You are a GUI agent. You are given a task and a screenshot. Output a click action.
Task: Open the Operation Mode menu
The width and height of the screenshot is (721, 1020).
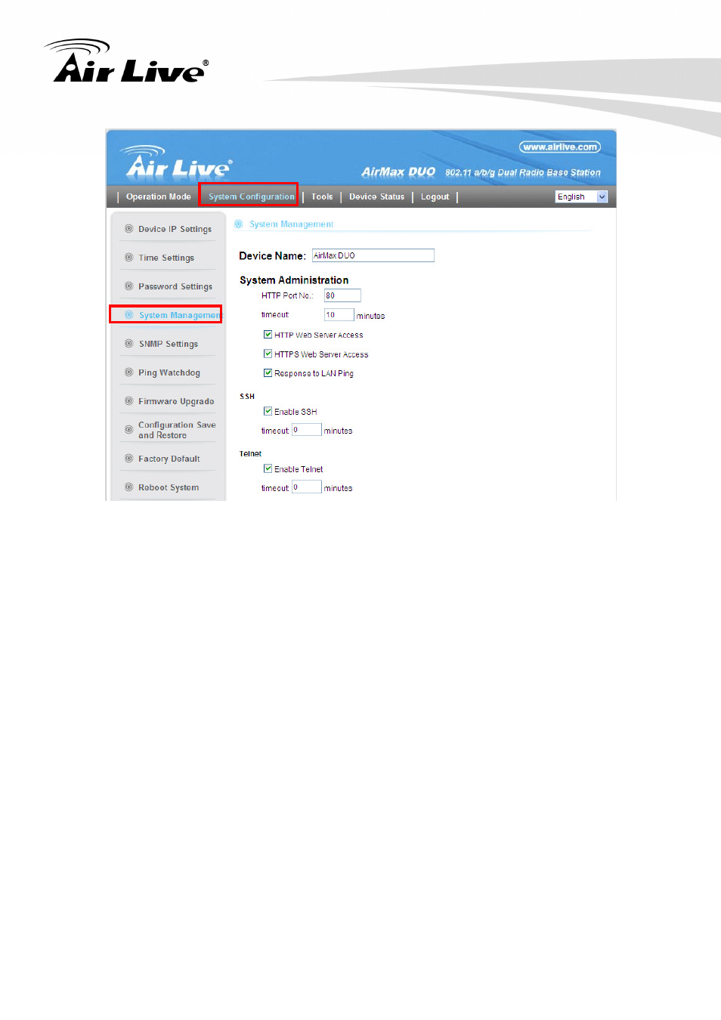pos(159,196)
